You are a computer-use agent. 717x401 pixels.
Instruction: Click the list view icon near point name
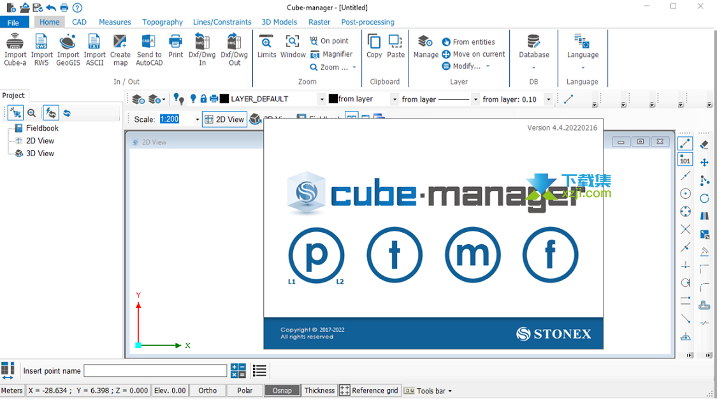click(x=259, y=371)
